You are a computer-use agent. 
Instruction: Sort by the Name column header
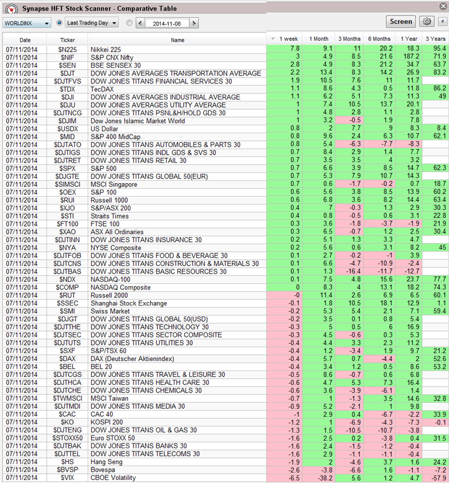pos(177,40)
